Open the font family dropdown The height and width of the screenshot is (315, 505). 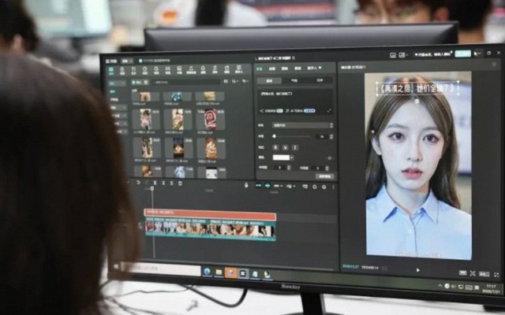(302, 125)
